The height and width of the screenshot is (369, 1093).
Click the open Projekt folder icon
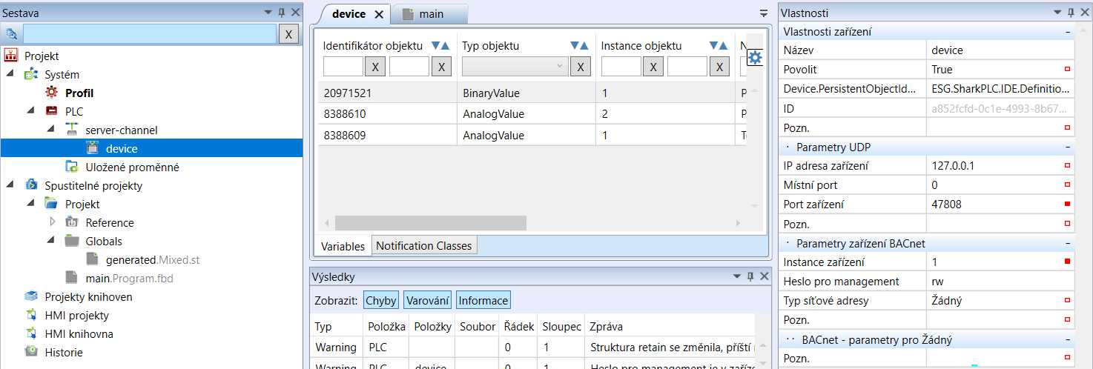click(x=51, y=205)
